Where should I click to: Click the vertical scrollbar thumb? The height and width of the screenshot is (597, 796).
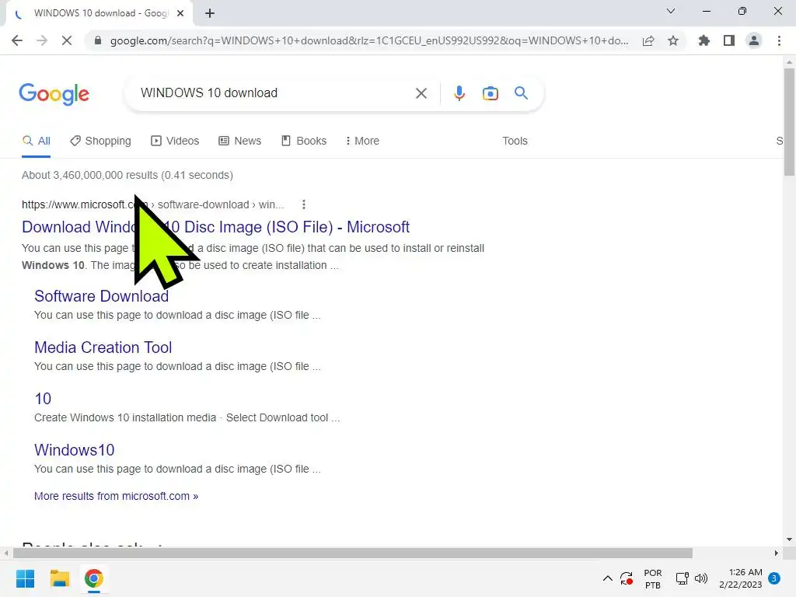(789, 122)
